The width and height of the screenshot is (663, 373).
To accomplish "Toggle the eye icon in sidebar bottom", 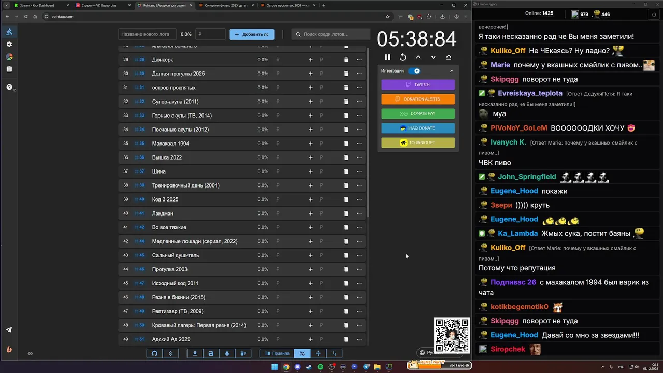I will pyautogui.click(x=30, y=354).
